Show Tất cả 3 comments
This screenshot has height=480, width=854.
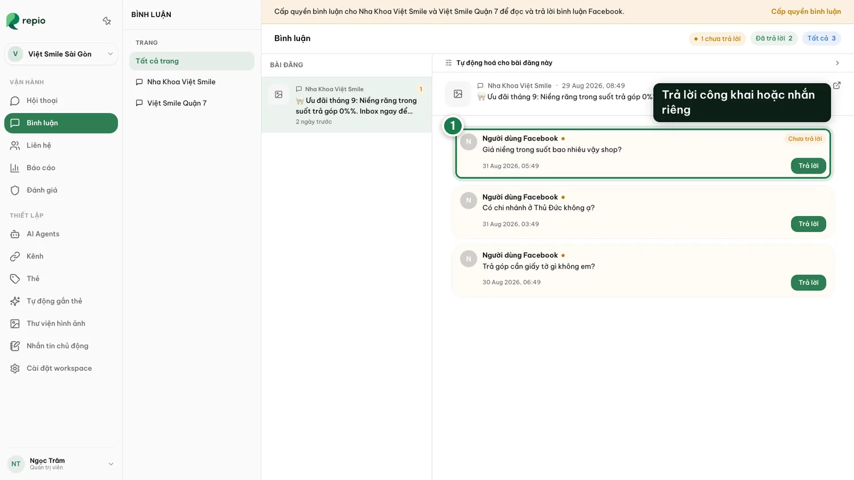point(821,39)
